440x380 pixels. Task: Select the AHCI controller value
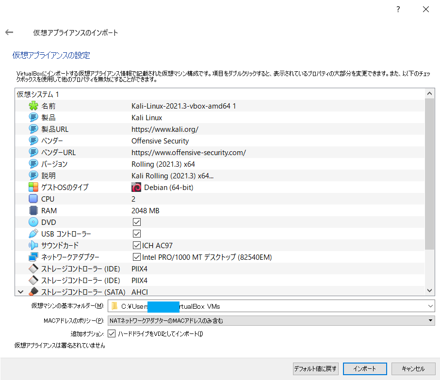pos(139,292)
